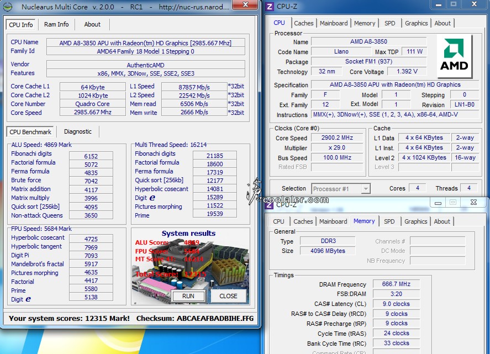Select the CPU Benchmark tab

(30, 132)
